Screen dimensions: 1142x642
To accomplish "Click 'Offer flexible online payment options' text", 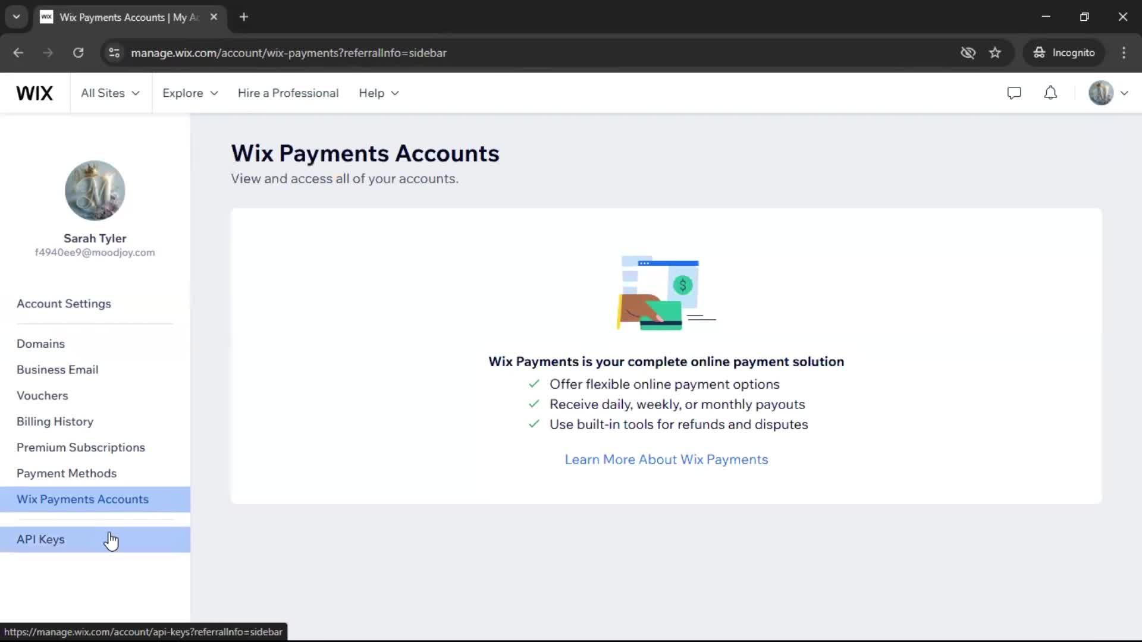I will pyautogui.click(x=664, y=385).
